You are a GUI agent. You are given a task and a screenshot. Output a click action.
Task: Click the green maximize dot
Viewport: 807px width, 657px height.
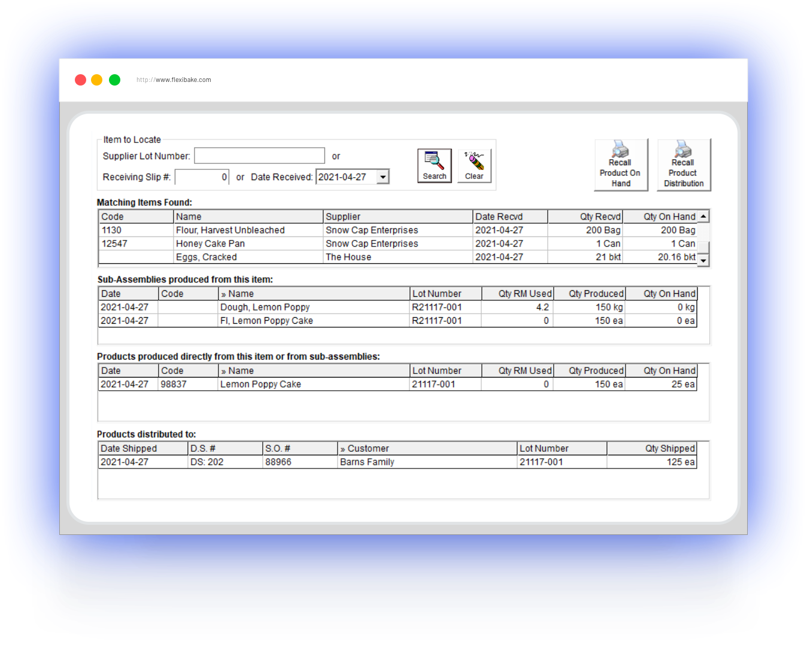(x=115, y=80)
